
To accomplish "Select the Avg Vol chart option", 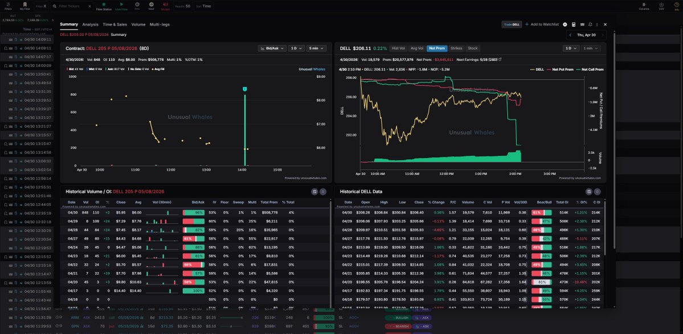I will pyautogui.click(x=417, y=48).
